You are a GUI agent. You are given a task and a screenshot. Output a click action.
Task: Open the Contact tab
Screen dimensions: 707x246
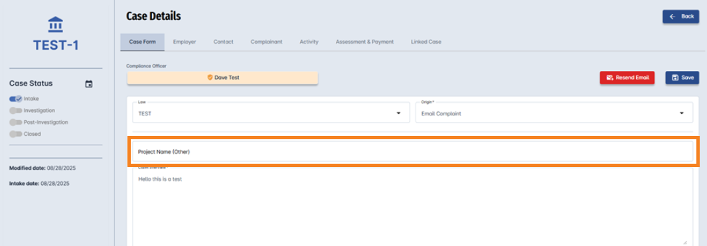click(x=223, y=42)
